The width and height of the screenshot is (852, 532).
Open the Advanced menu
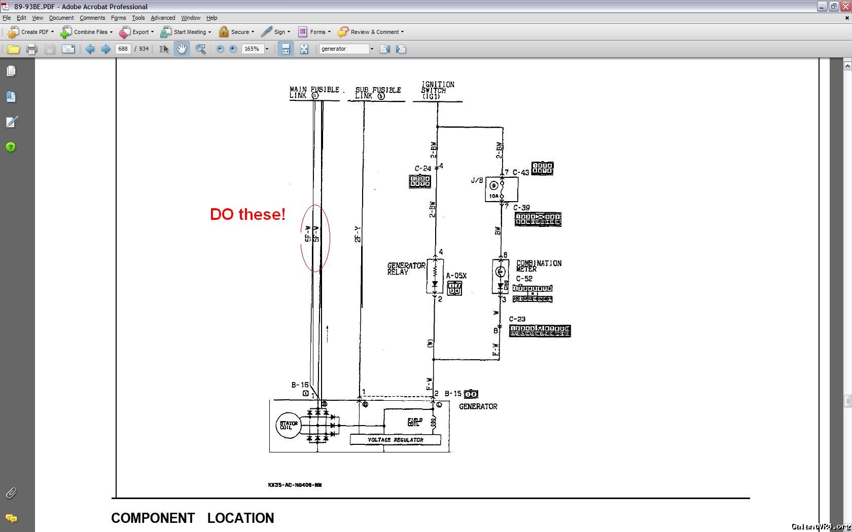163,18
